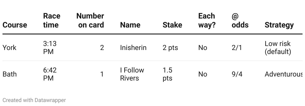Click the 6:42 PM race time
The height and width of the screenshot is (106, 305).
point(50,74)
